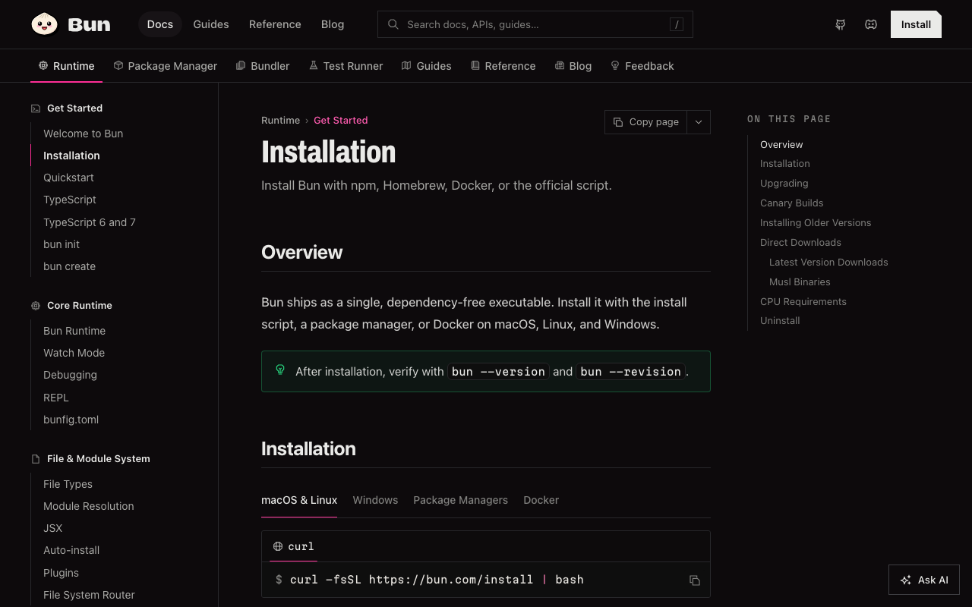Image resolution: width=972 pixels, height=607 pixels.
Task: Click the Install button
Action: click(x=916, y=24)
